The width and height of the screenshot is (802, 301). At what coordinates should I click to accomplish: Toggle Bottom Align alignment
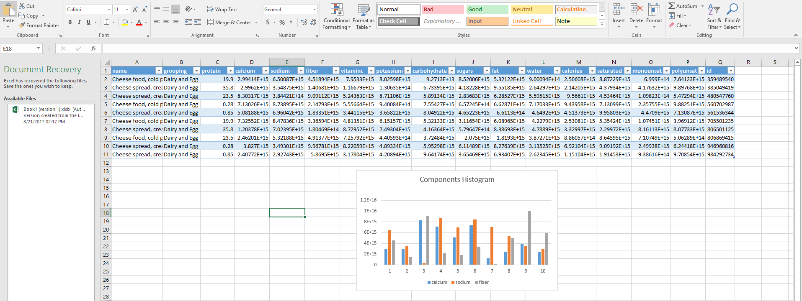pyautogui.click(x=175, y=9)
